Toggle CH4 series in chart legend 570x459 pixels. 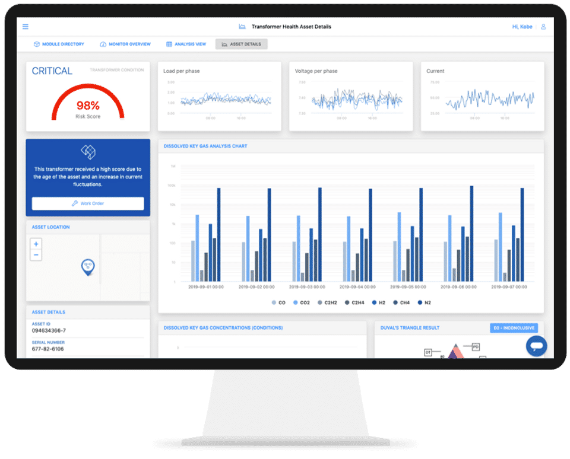[401, 302]
